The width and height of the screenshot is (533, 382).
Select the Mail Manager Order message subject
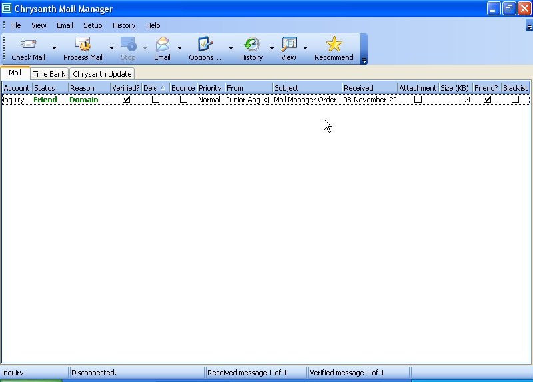click(x=306, y=100)
